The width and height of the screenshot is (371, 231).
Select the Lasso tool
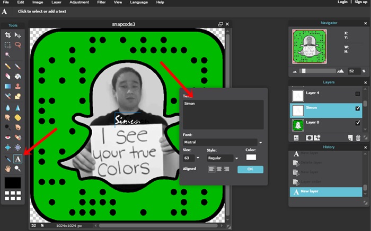pyautogui.click(x=17, y=45)
